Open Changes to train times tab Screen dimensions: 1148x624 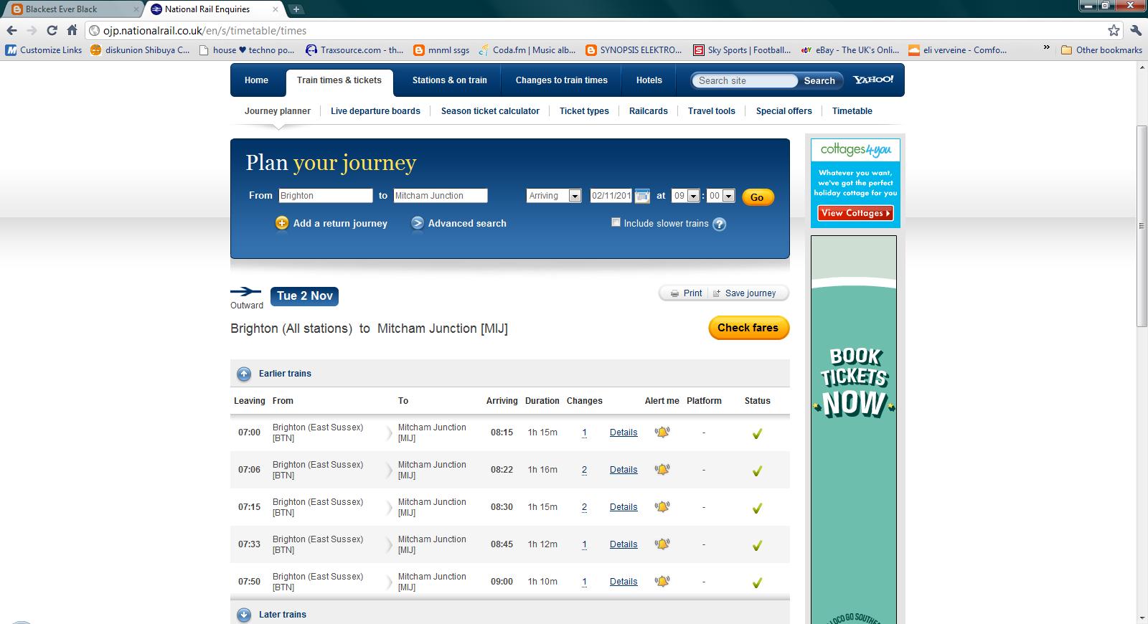(561, 80)
